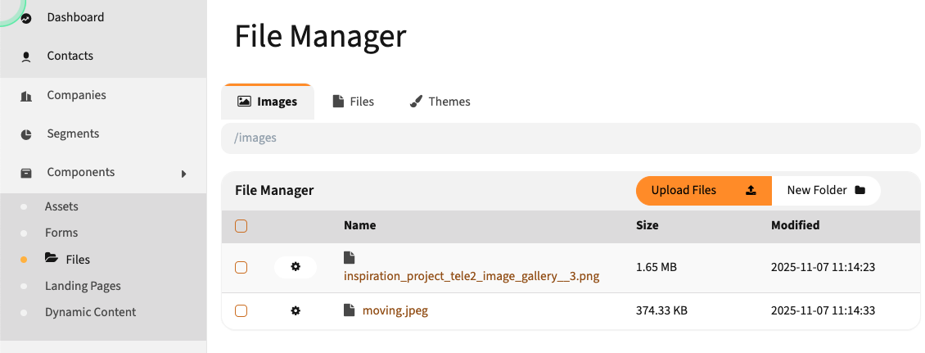This screenshot has width=925, height=353.
Task: Go to Contacts in the sidebar
Action: pyautogui.click(x=103, y=56)
